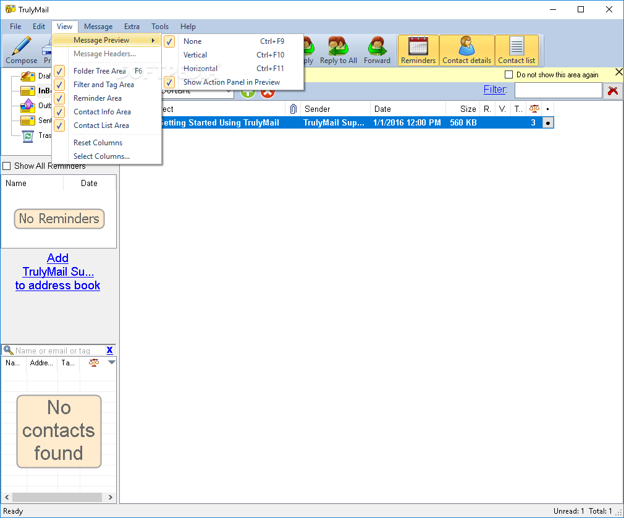Screen dimensions: 624x518
Task: Choose Vertical preview layout
Action: pyautogui.click(x=233, y=55)
